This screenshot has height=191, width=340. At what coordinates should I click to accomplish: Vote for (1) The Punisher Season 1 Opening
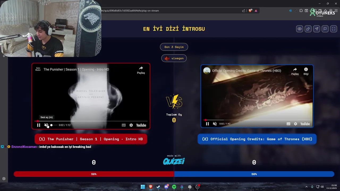pos(91,139)
